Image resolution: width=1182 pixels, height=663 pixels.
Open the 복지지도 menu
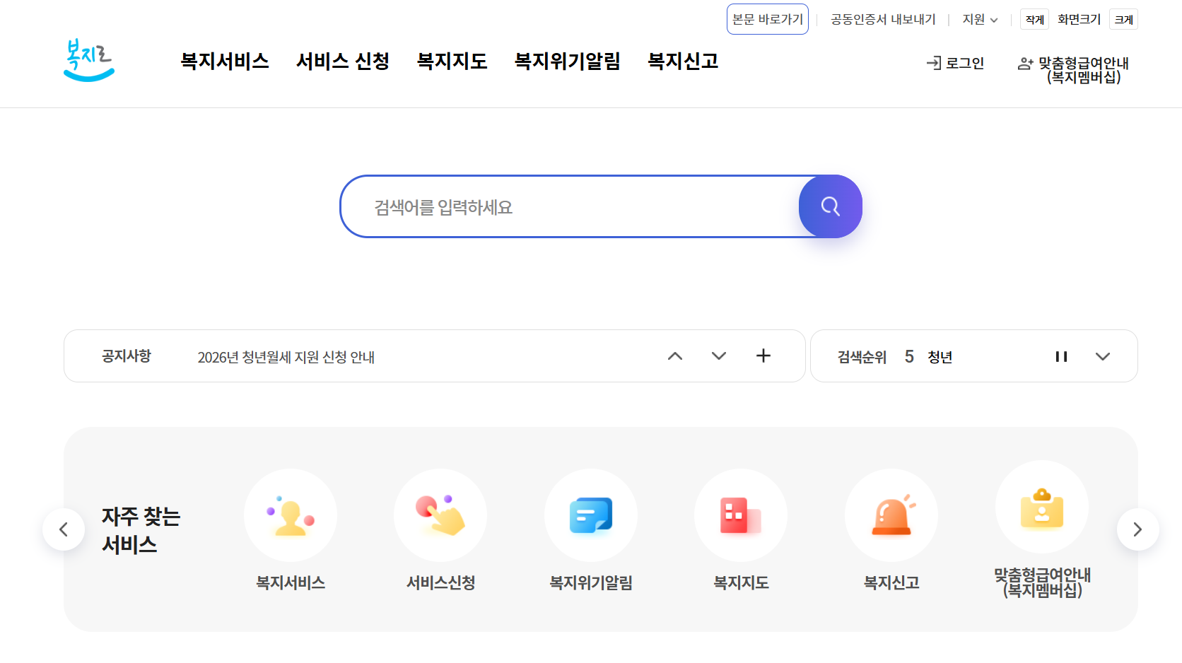452,61
